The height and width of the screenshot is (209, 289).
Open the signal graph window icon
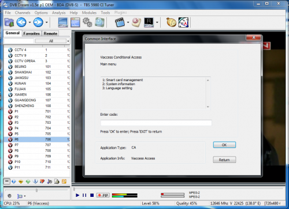(75, 22)
